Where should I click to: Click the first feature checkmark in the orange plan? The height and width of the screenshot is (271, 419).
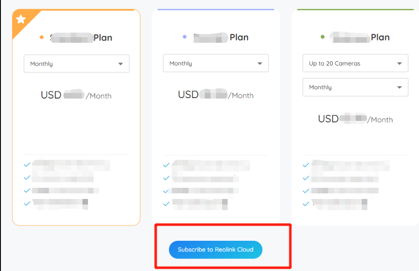(27, 165)
